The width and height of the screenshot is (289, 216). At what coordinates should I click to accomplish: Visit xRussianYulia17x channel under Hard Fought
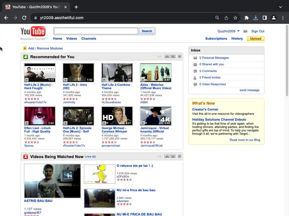tap(35, 102)
